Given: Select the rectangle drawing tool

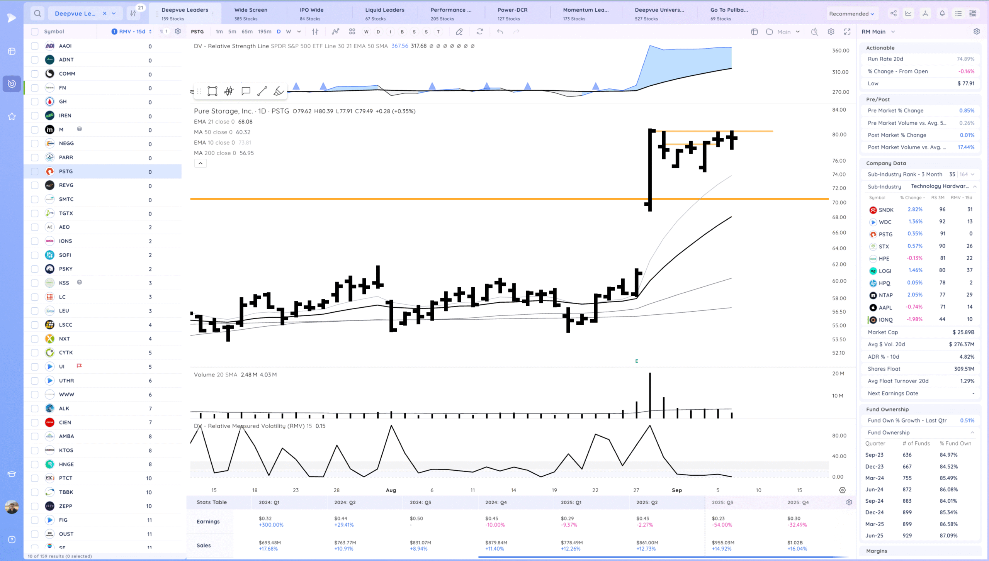Looking at the screenshot, I should (x=212, y=91).
